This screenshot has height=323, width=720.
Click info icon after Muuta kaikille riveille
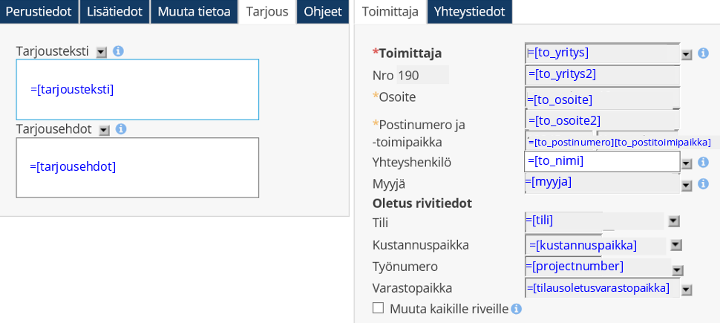(516, 309)
